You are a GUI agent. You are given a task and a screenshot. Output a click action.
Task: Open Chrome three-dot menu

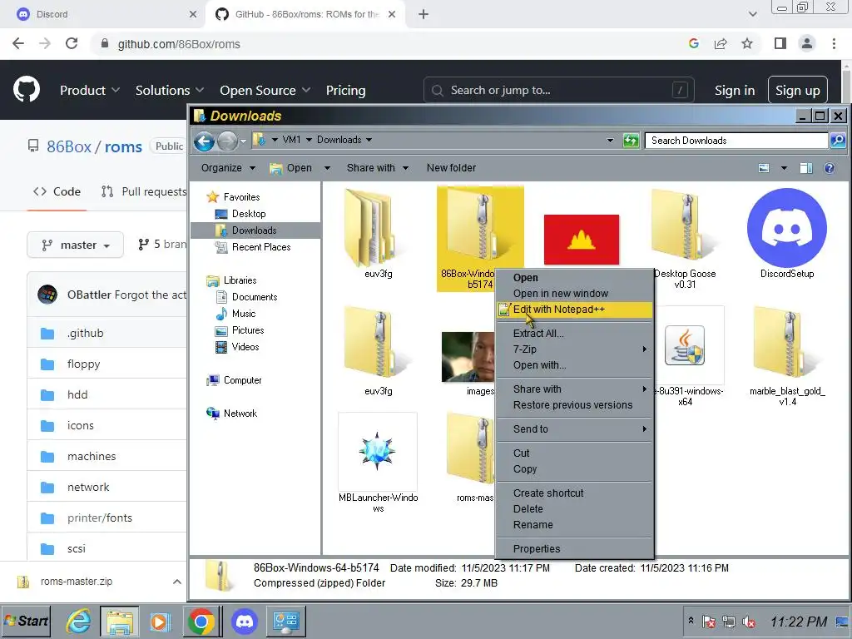[x=834, y=43]
